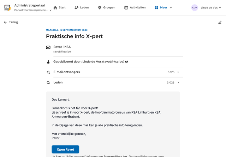Expand the Administratieportaal portal switcher

[50, 10]
